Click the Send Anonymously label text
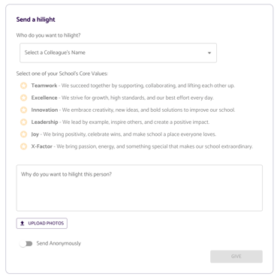The width and height of the screenshot is (280, 280). [x=59, y=243]
